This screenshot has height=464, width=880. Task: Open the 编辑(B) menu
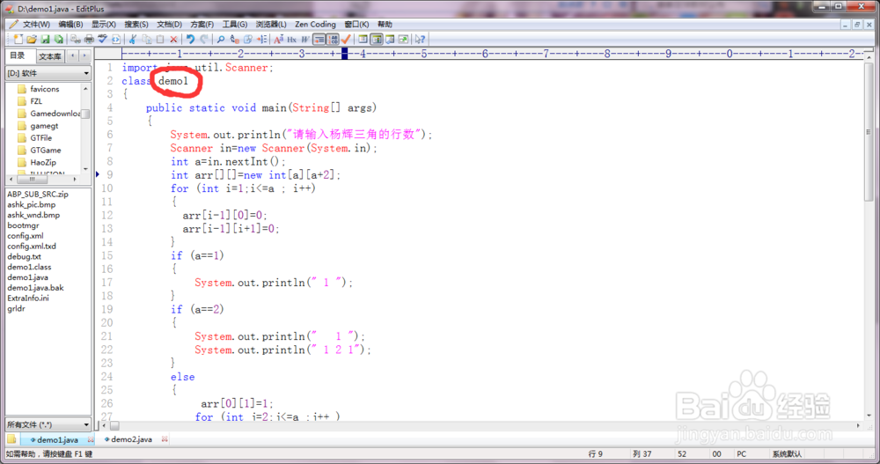pyautogui.click(x=70, y=24)
